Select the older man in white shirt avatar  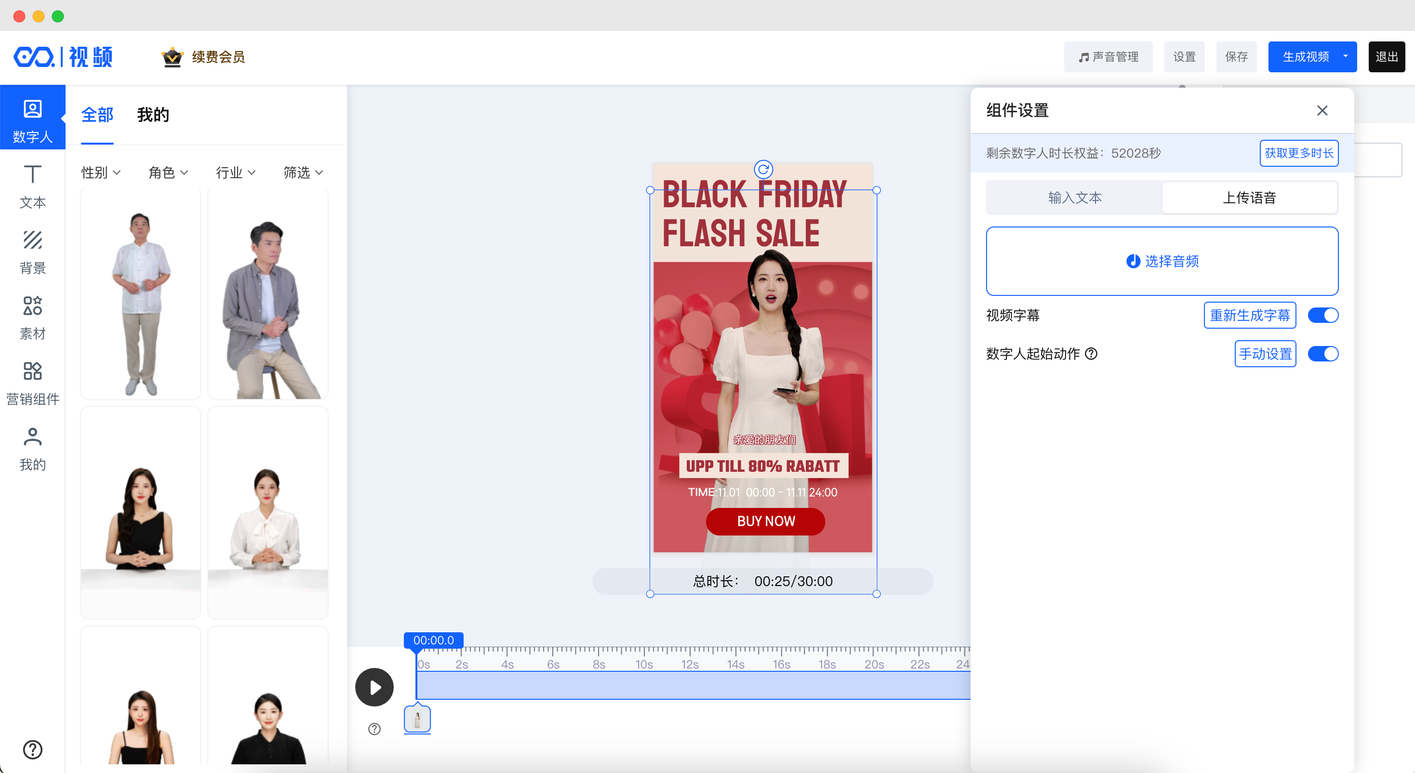[141, 294]
